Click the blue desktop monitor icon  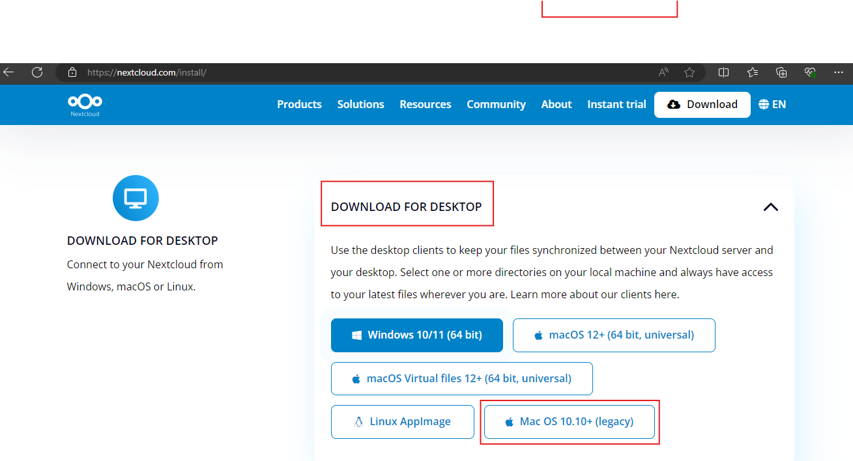point(136,198)
